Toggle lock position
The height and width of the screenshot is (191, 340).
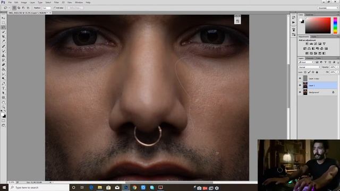coord(313,72)
